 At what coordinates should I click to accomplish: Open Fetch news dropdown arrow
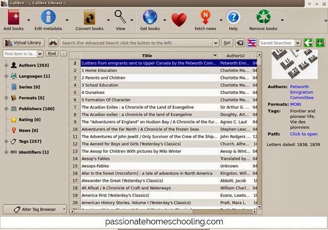221,20
